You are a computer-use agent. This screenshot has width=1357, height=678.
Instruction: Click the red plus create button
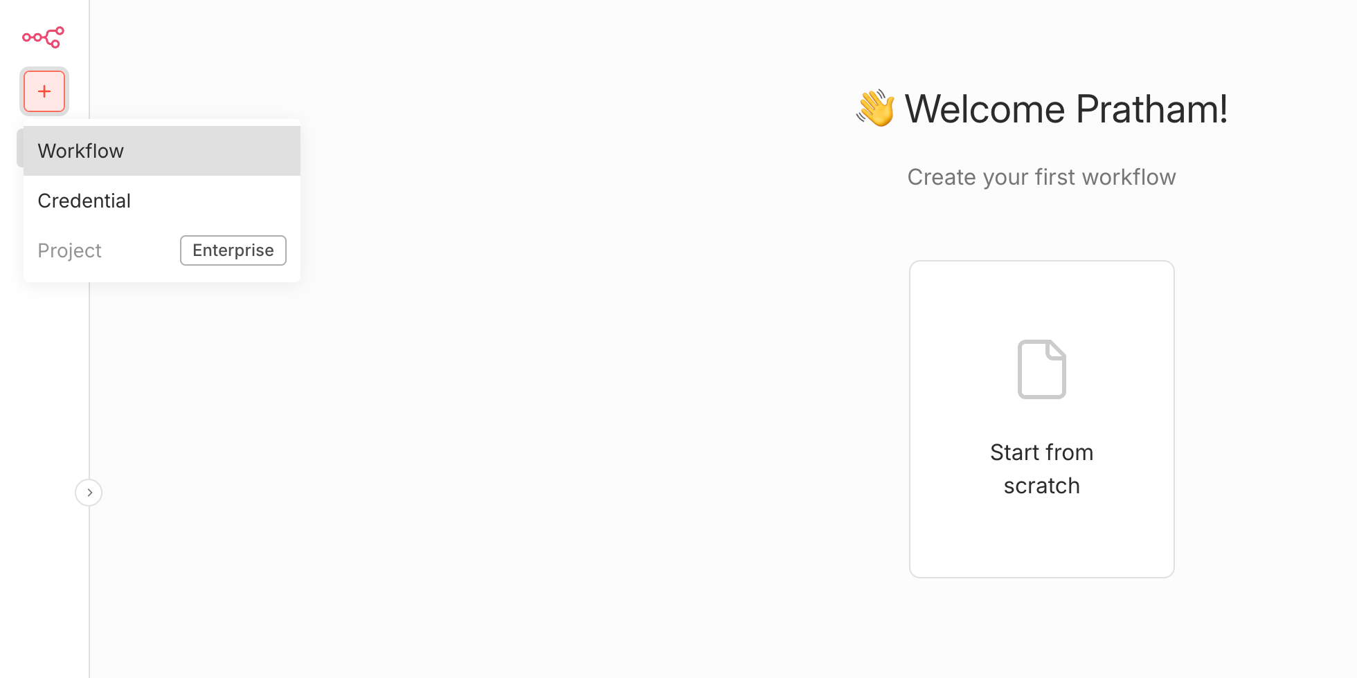44,91
